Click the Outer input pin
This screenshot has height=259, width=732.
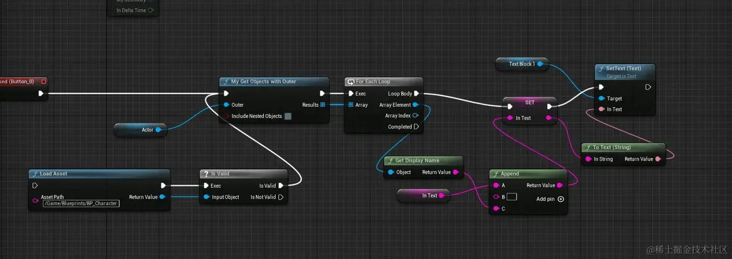pyautogui.click(x=226, y=105)
